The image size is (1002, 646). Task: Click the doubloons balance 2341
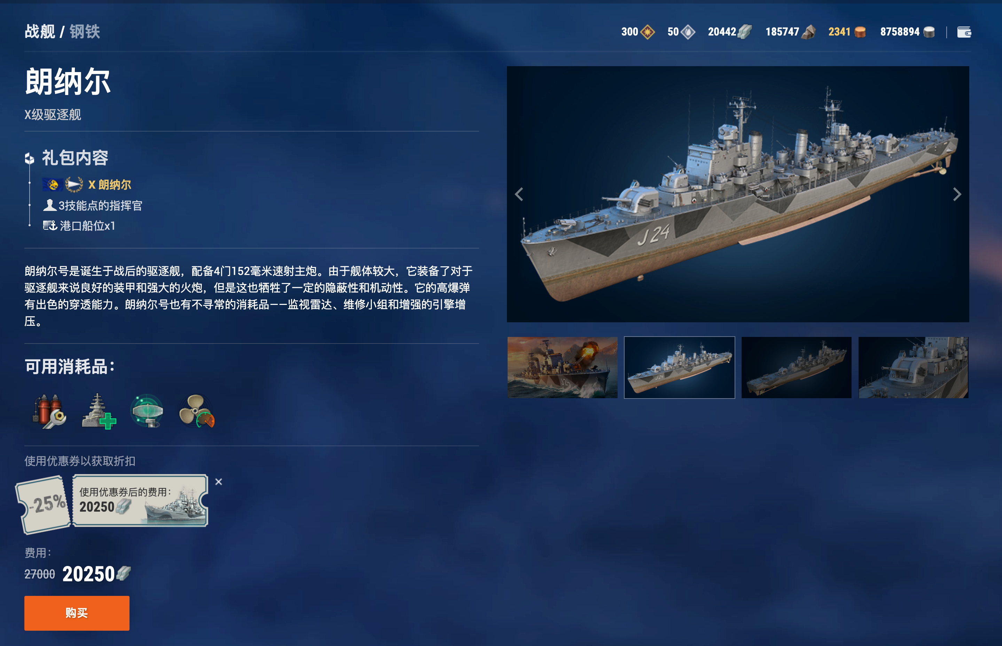point(847,32)
